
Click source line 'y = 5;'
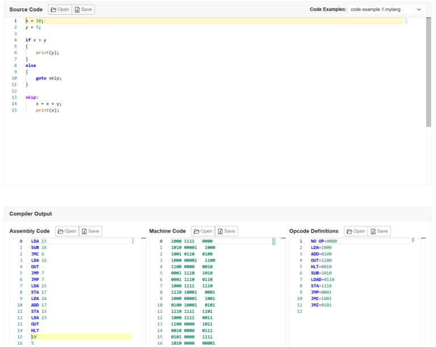tap(33, 27)
